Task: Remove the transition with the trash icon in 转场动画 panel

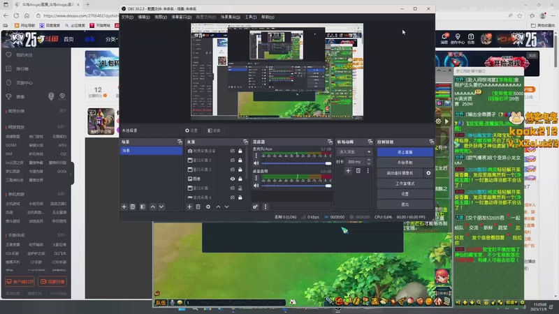Action: click(358, 171)
